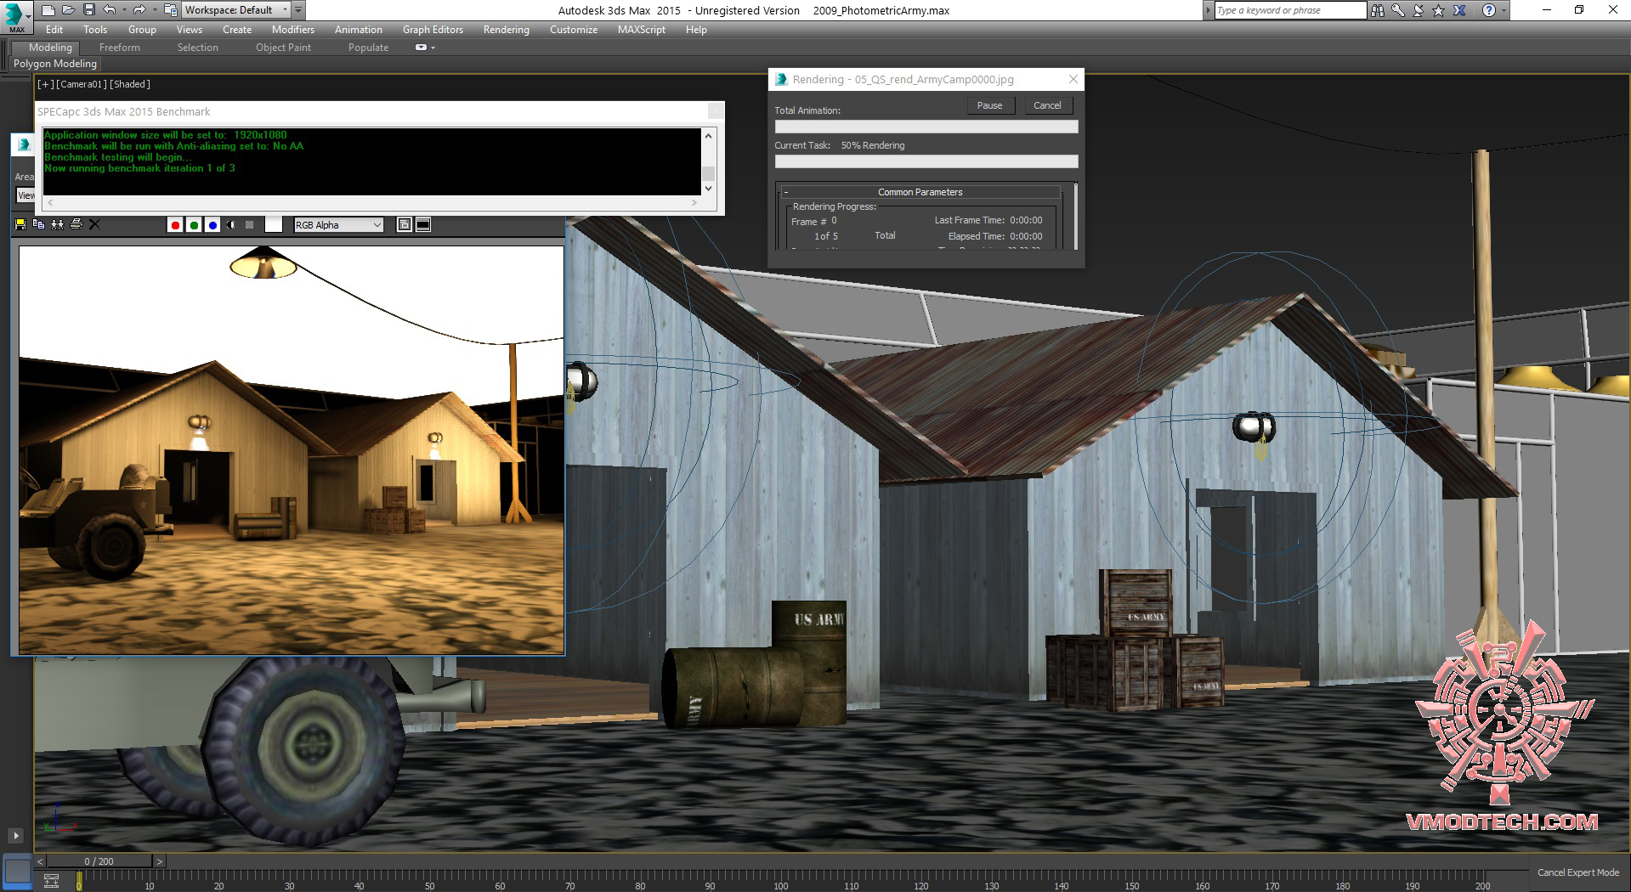Click the time slider showing 0 / 200

coord(99,861)
